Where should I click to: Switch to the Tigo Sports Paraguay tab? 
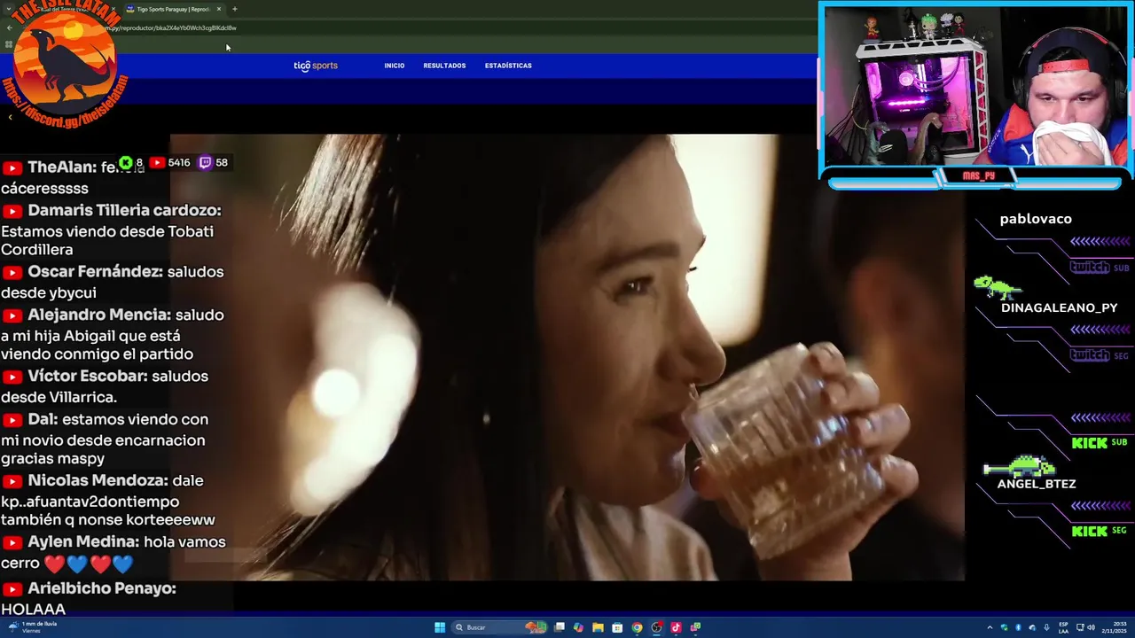[173, 9]
